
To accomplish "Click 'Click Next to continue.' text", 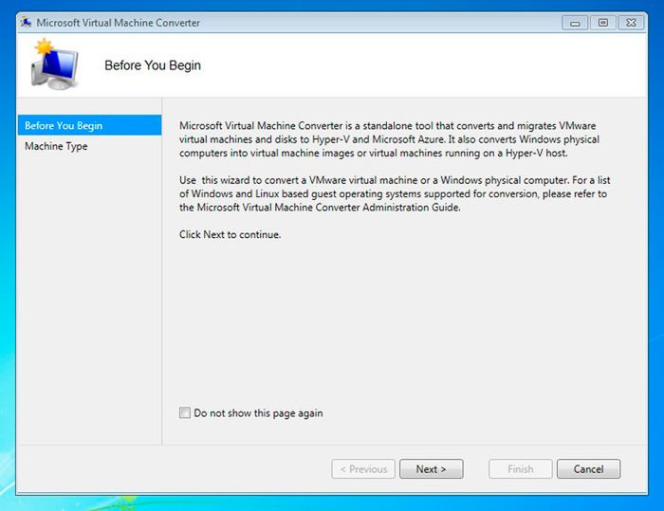I will 230,234.
